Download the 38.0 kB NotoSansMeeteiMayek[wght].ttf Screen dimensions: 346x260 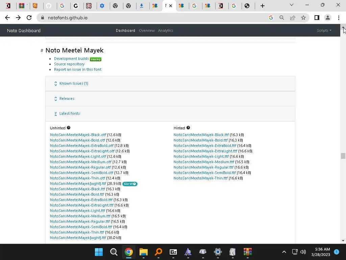coord(78,238)
